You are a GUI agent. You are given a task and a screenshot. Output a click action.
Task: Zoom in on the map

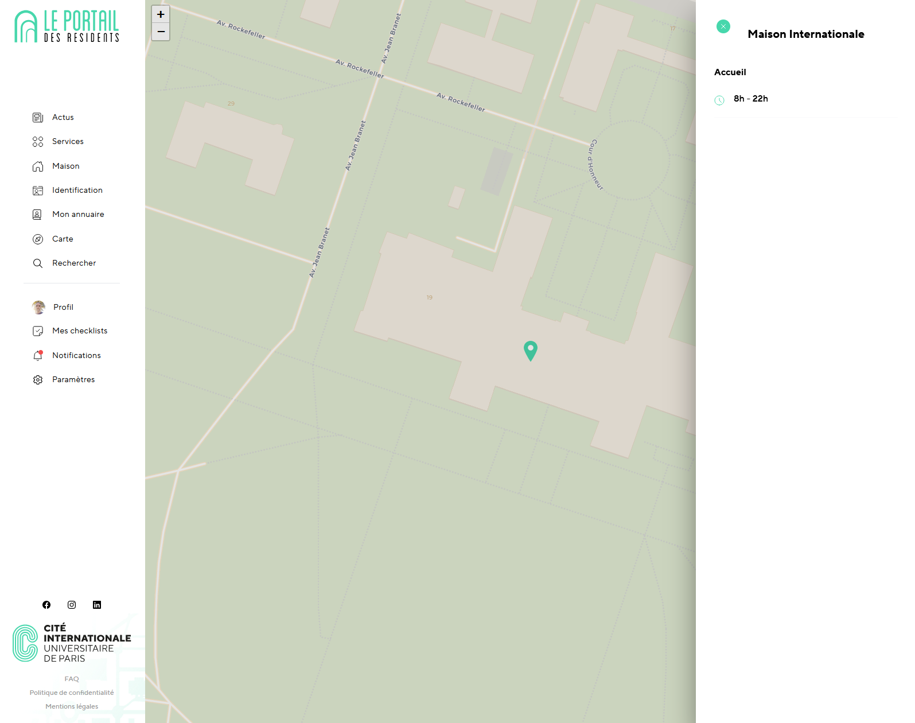[161, 14]
